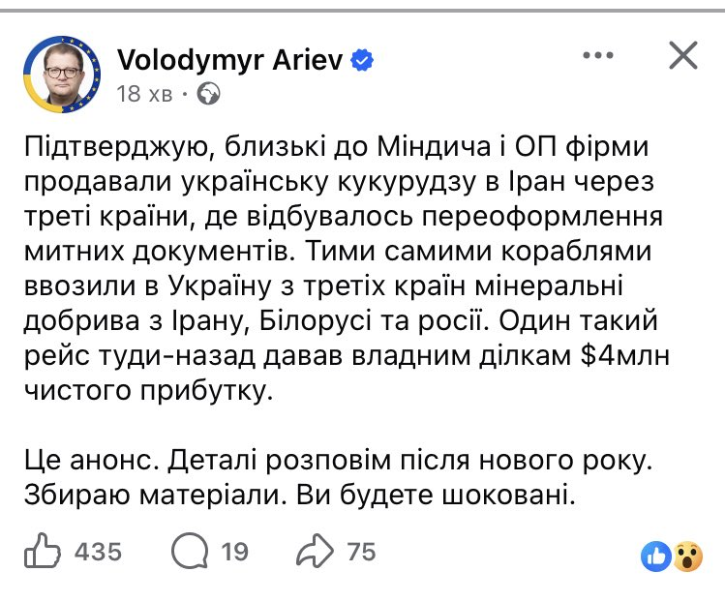
Task: Click the thumbs-up Like icon
Action: 44,552
